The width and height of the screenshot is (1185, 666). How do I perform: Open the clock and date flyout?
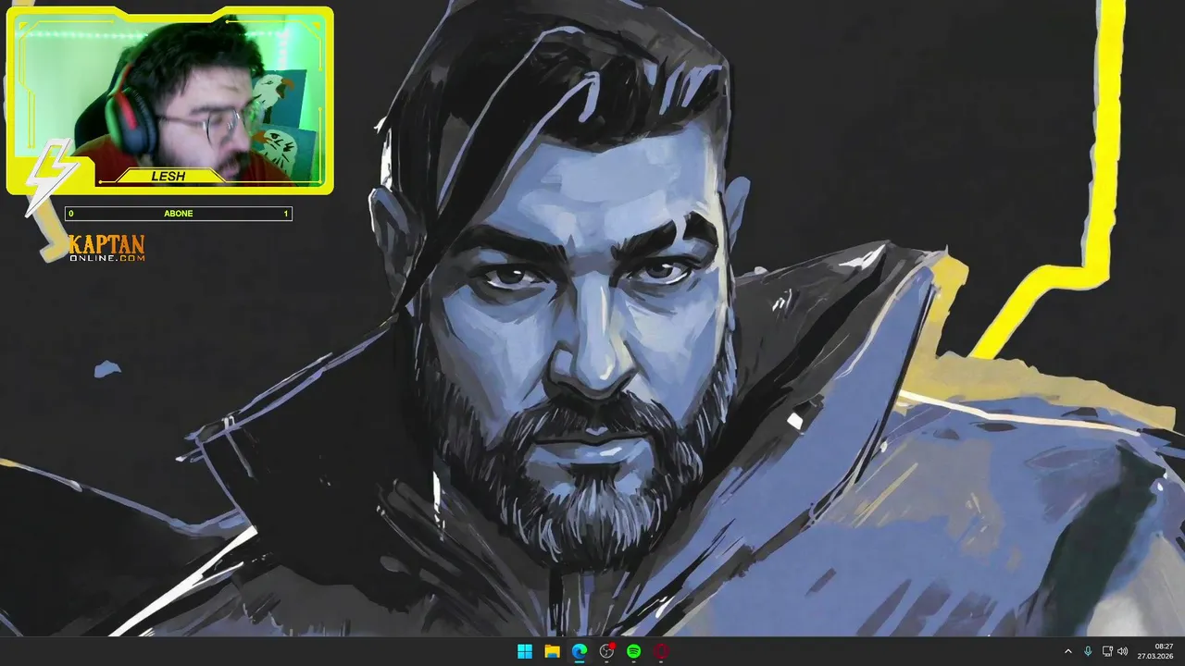click(x=1156, y=651)
